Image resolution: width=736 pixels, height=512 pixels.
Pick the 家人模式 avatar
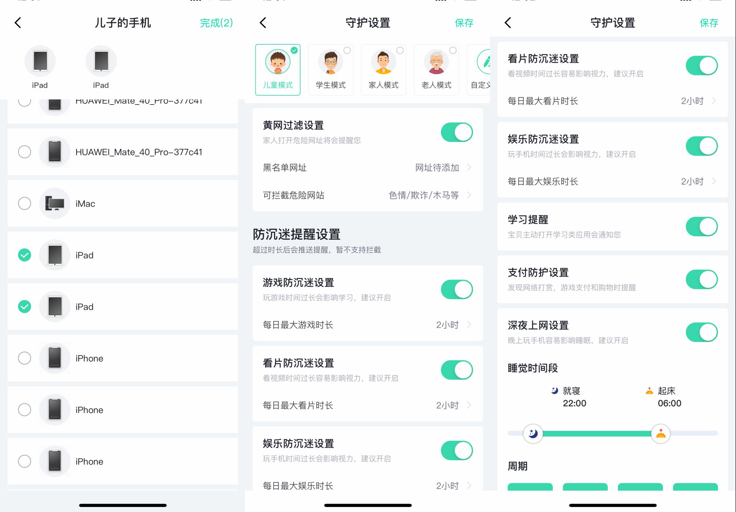[x=383, y=61]
